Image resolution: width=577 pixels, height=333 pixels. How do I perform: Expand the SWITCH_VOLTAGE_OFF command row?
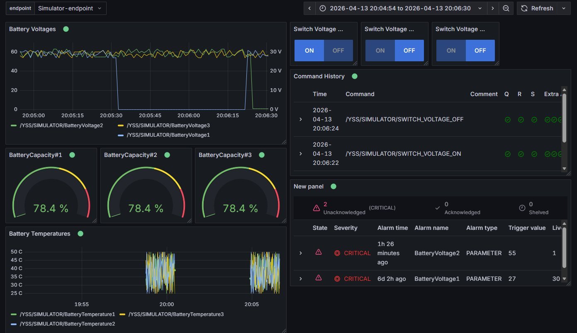301,119
